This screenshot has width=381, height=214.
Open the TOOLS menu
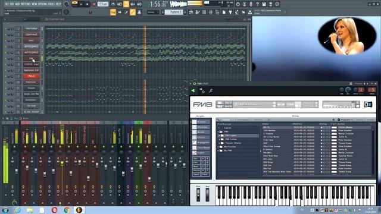[x=52, y=4]
